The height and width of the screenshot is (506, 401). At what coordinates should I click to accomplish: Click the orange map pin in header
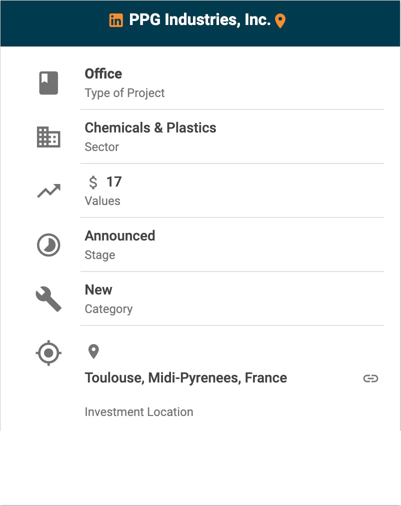click(280, 21)
